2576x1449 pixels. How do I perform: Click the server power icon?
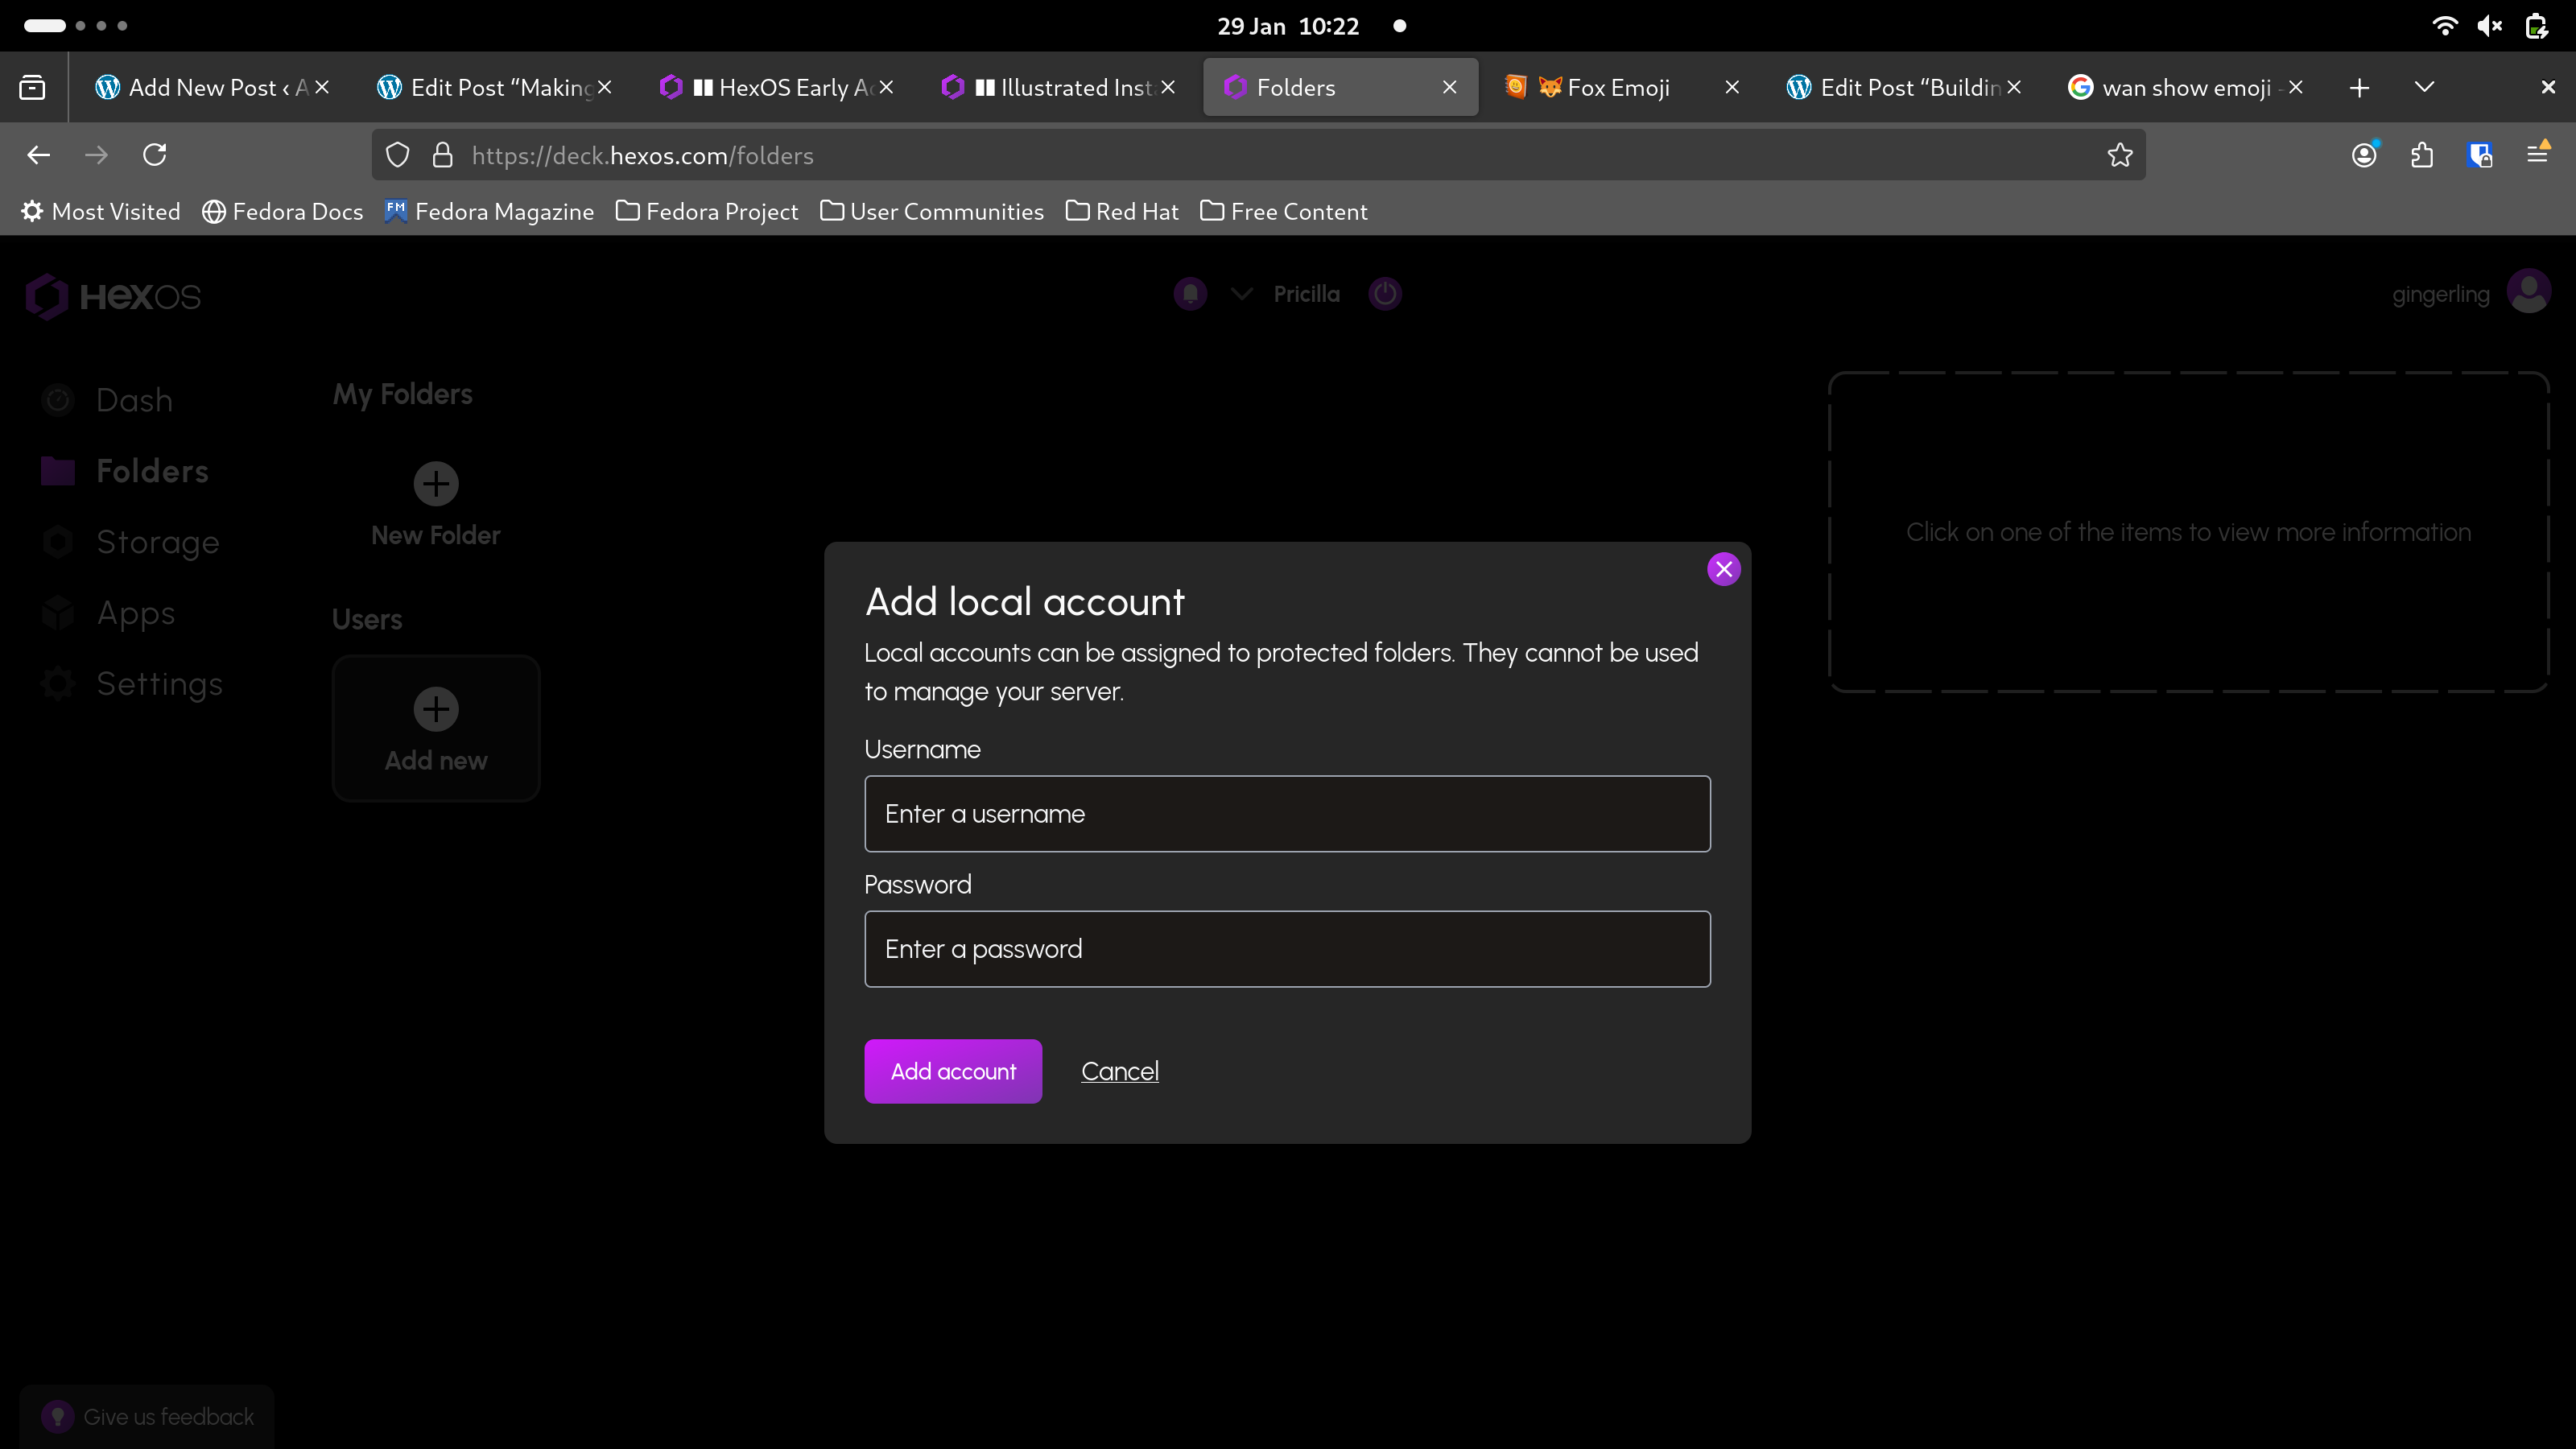[x=1385, y=294]
